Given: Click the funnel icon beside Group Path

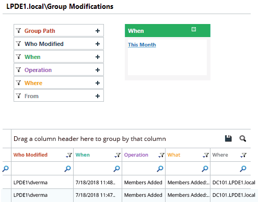Looking at the screenshot, I should tap(18, 31).
